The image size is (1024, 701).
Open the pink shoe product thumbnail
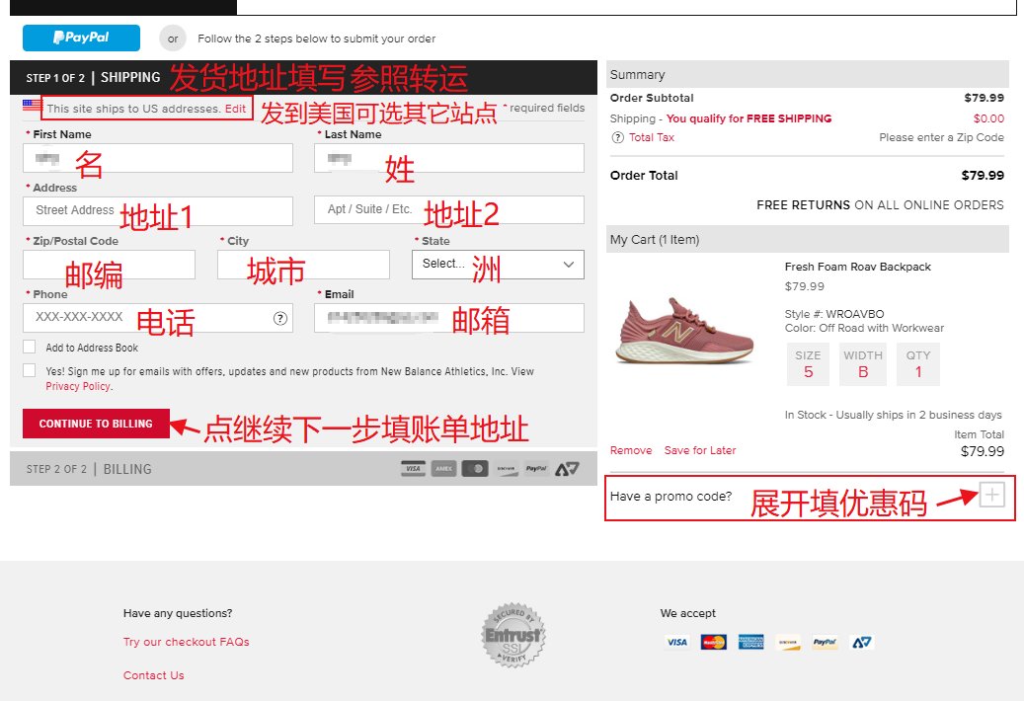coord(684,330)
